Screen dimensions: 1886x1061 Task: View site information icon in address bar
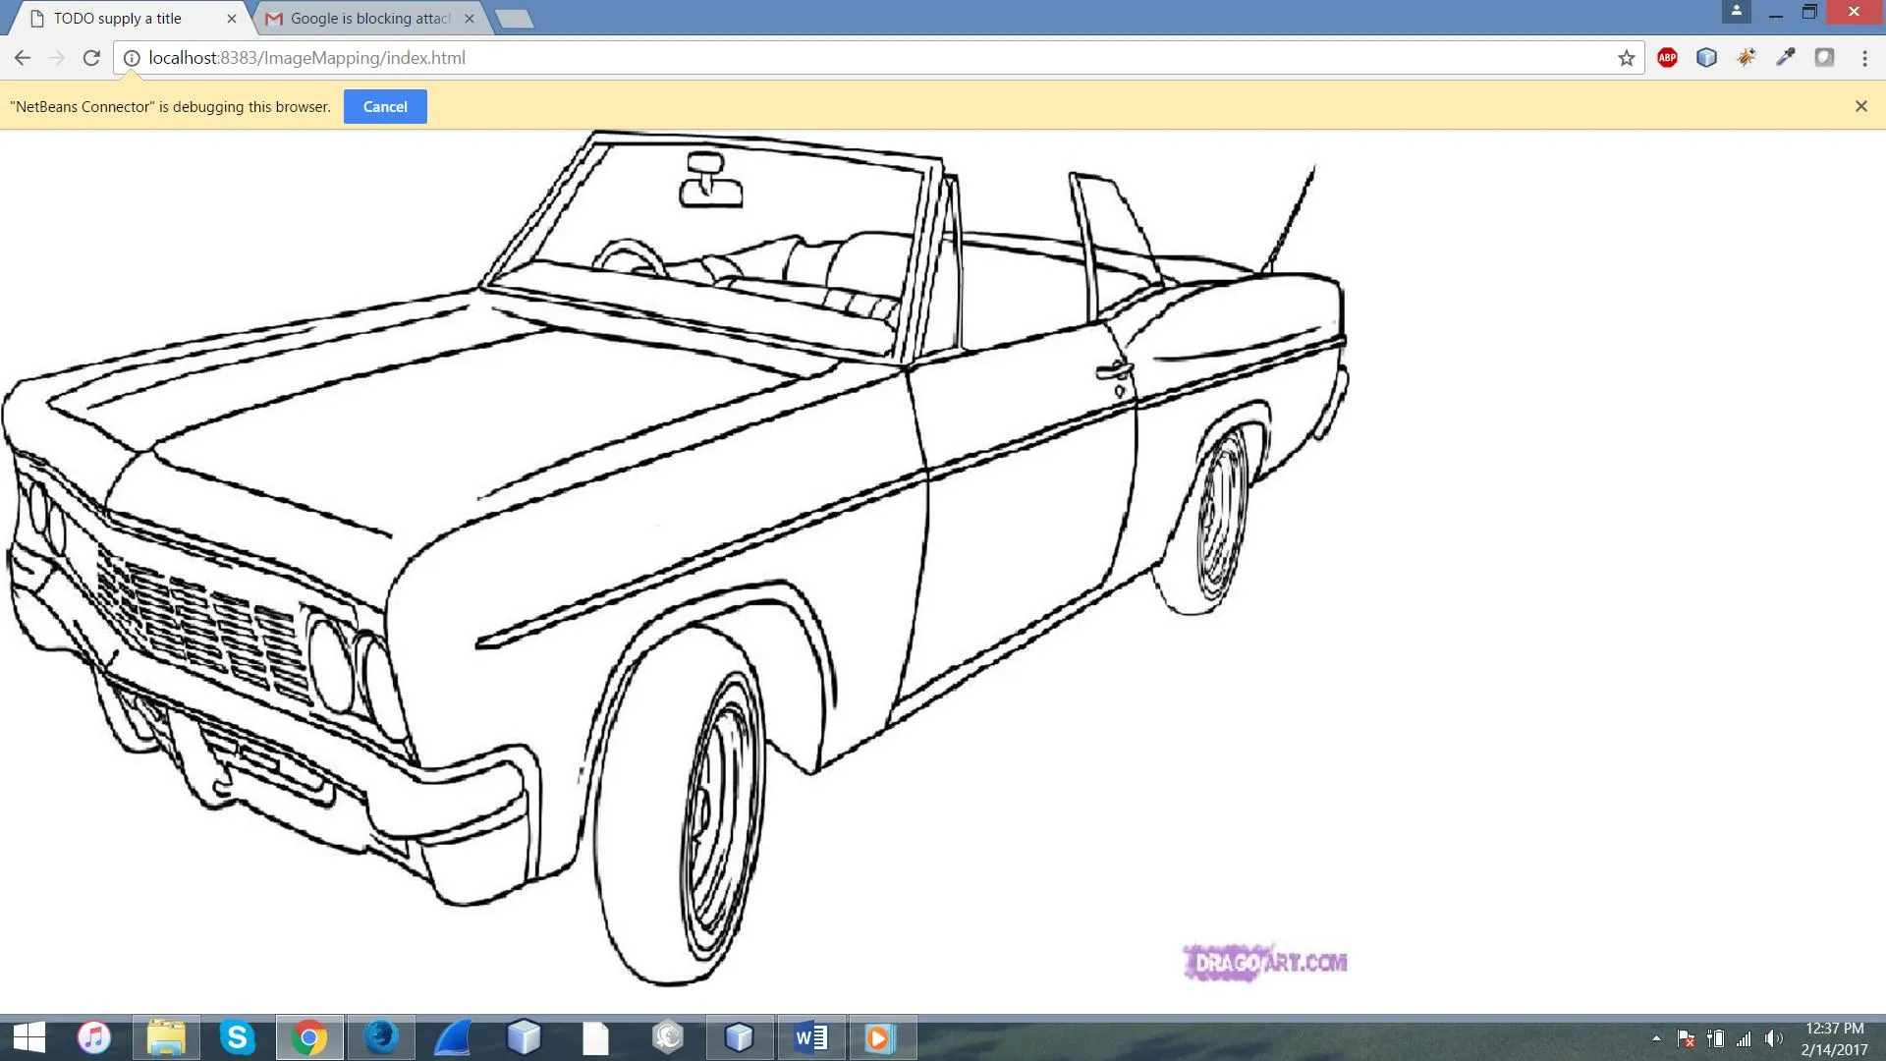tap(132, 58)
